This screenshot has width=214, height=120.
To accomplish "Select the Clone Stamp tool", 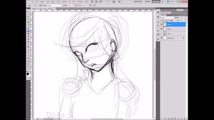I will 28,34.
